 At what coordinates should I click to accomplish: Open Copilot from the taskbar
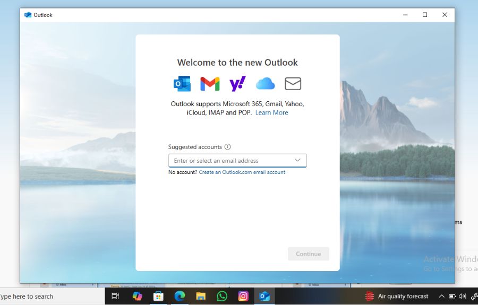point(137,296)
